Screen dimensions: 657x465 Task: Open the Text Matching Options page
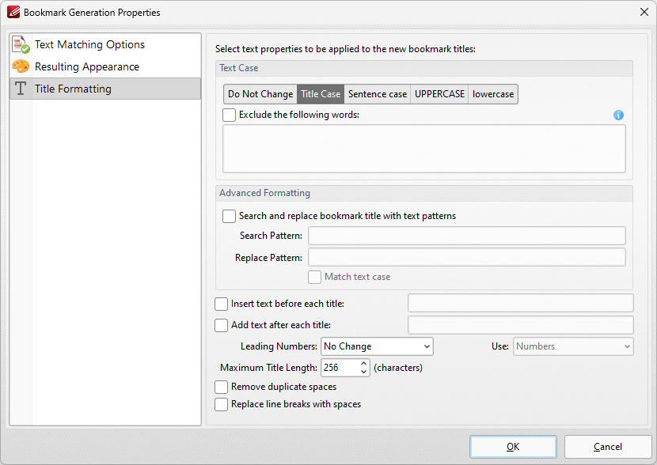(x=105, y=44)
